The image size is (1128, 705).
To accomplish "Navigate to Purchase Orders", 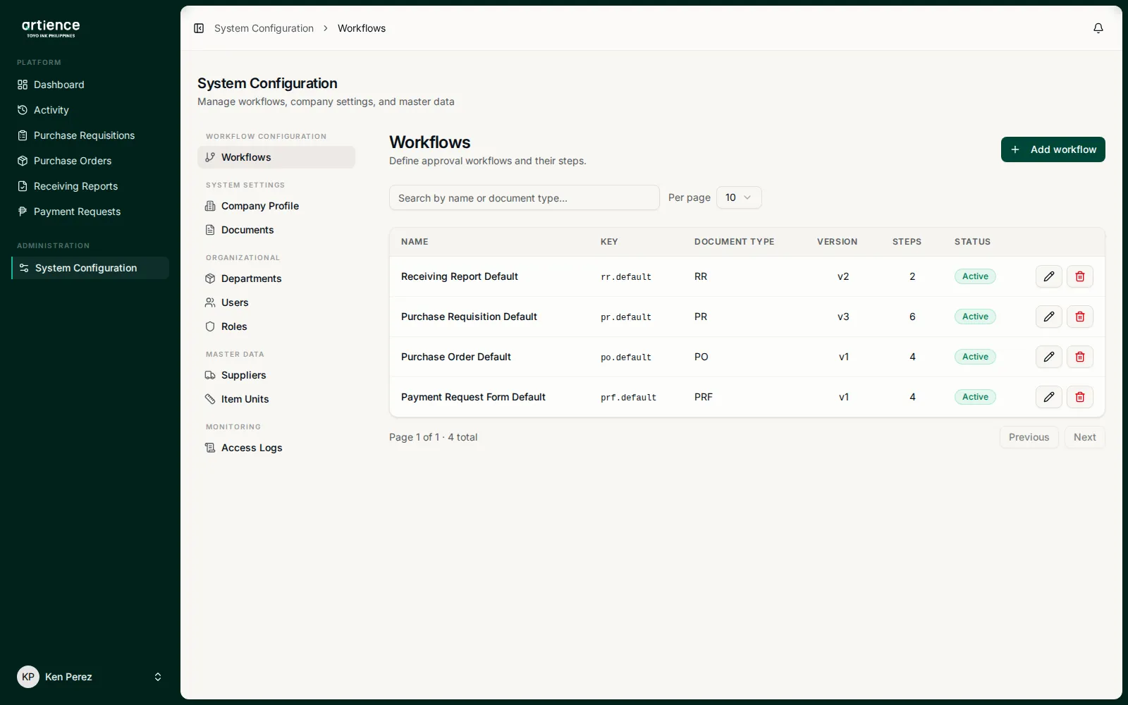I will [90, 161].
